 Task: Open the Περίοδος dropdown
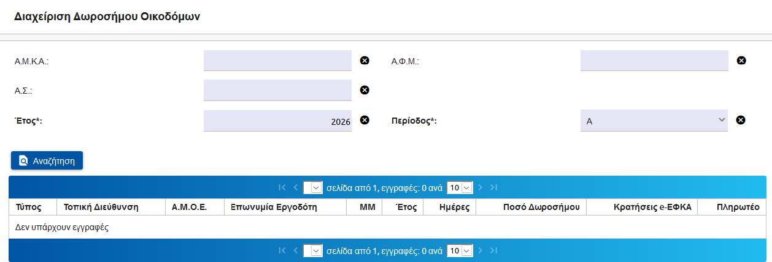654,121
